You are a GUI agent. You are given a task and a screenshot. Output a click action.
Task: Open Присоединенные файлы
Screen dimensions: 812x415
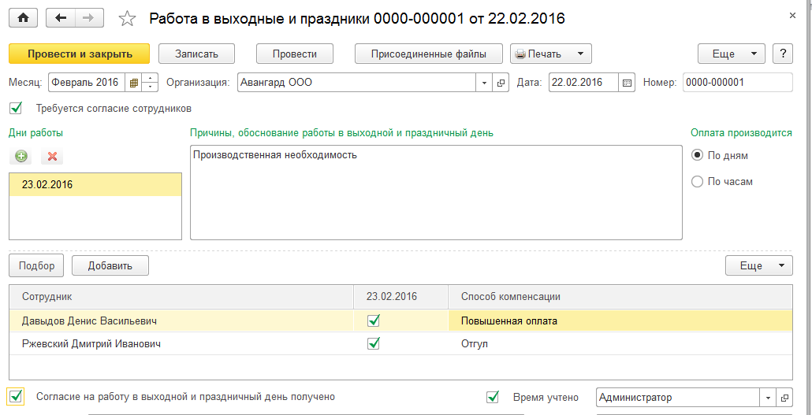pyautogui.click(x=429, y=54)
